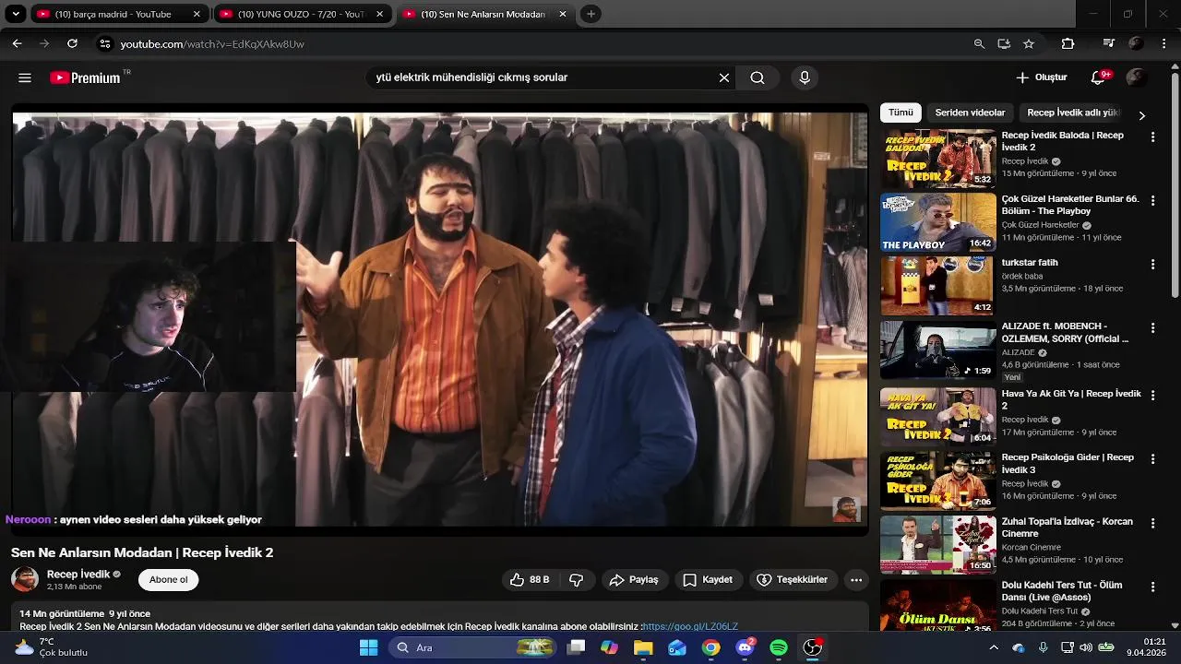1181x664 pixels.
Task: Select the Tümü filter chip
Action: 901,113
